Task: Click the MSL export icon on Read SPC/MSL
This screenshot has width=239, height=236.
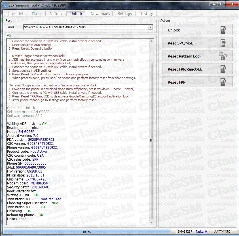Action: (223, 43)
